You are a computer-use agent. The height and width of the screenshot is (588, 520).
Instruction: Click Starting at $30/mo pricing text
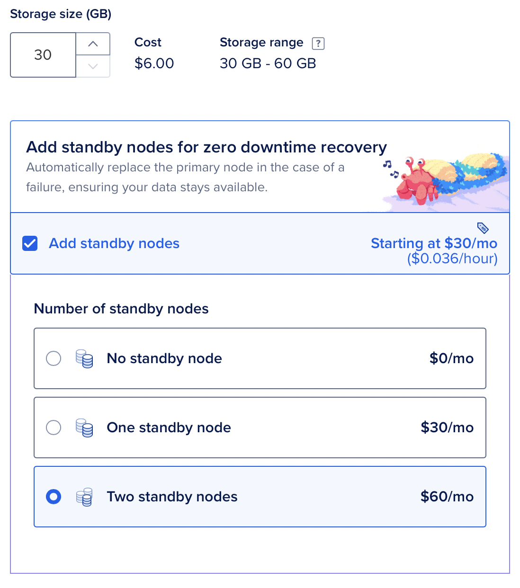434,243
